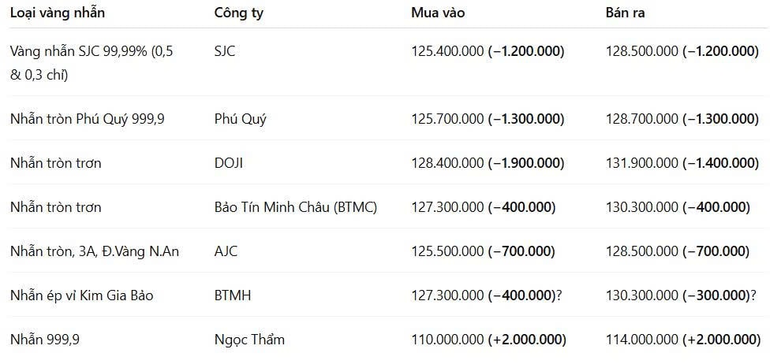This screenshot has height=364, width=770.
Task: Click DOJI sell price 131.900.000
Action: [x=642, y=163]
